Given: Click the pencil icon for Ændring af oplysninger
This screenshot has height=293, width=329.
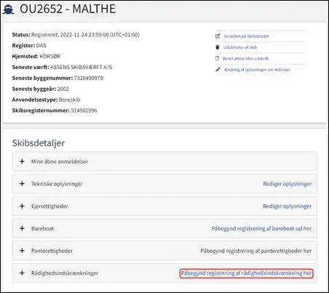Looking at the screenshot, I should [x=218, y=70].
